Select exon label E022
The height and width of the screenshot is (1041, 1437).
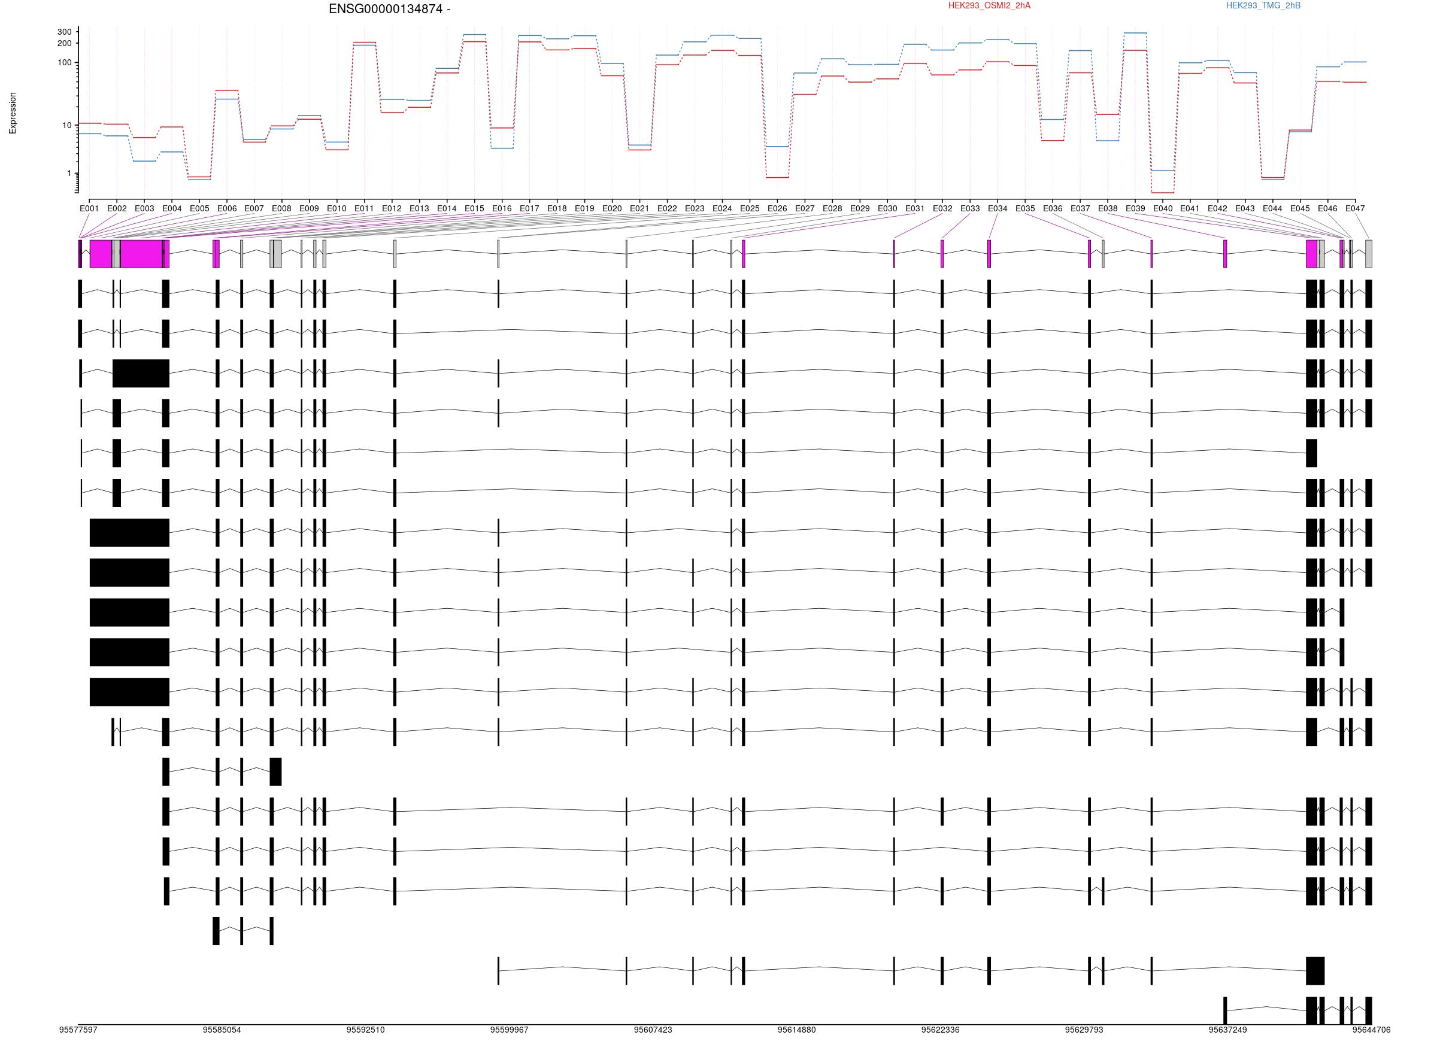click(x=667, y=208)
